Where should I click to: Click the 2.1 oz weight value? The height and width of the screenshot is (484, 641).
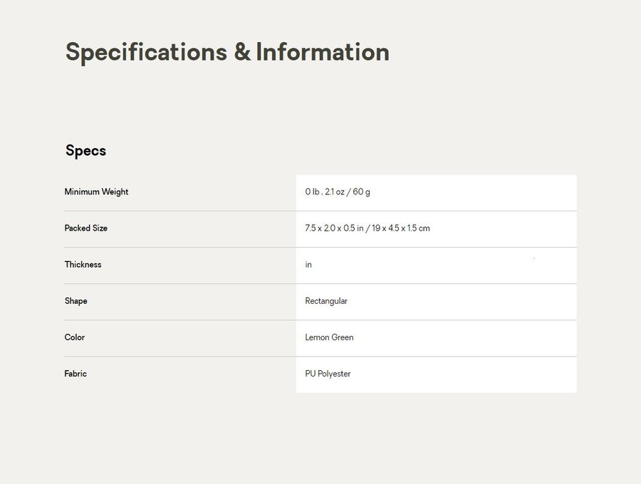point(334,192)
